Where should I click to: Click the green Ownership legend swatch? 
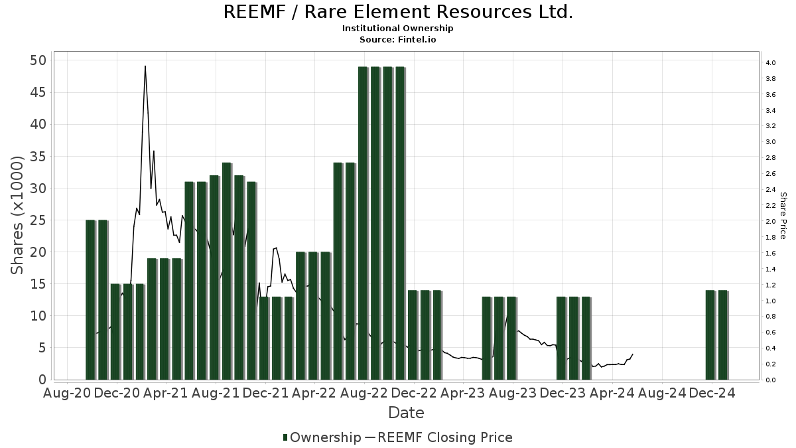click(285, 437)
